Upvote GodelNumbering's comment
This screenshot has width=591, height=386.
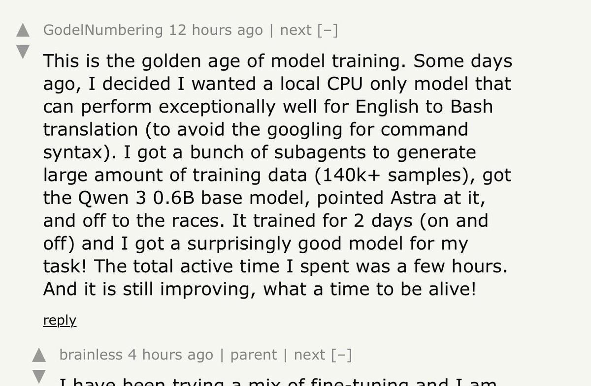23,30
